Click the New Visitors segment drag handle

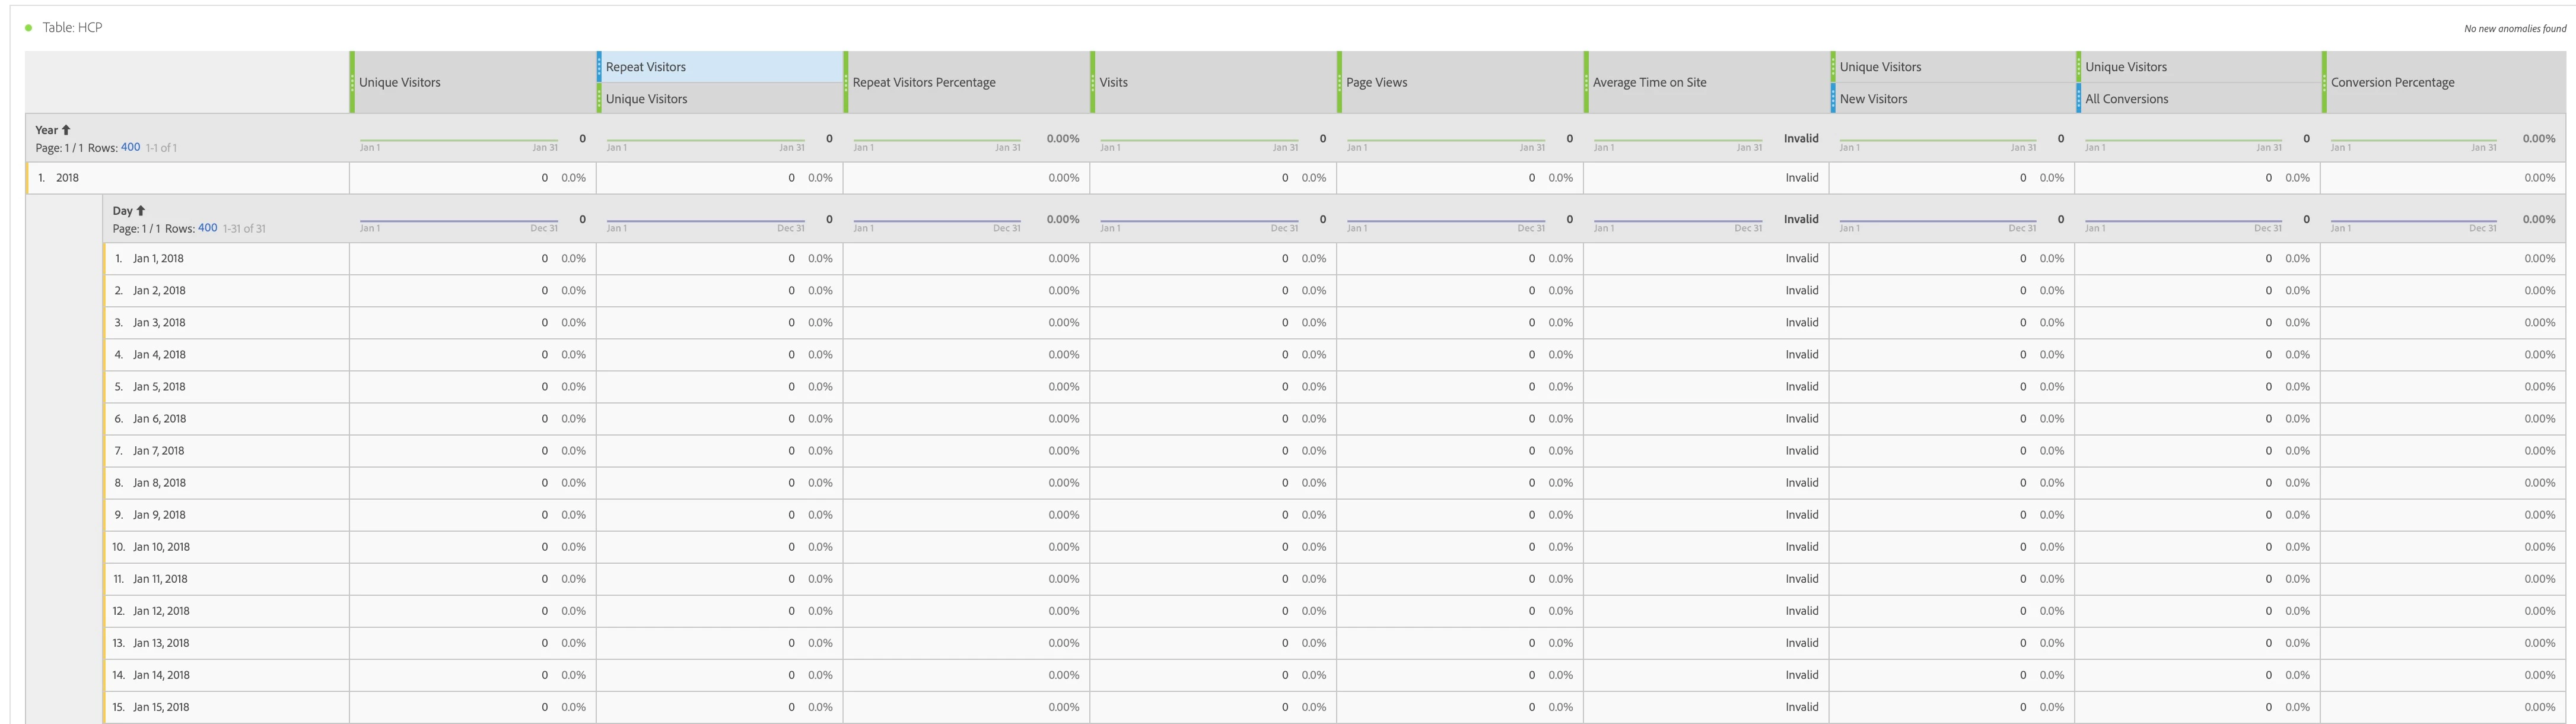click(1833, 99)
